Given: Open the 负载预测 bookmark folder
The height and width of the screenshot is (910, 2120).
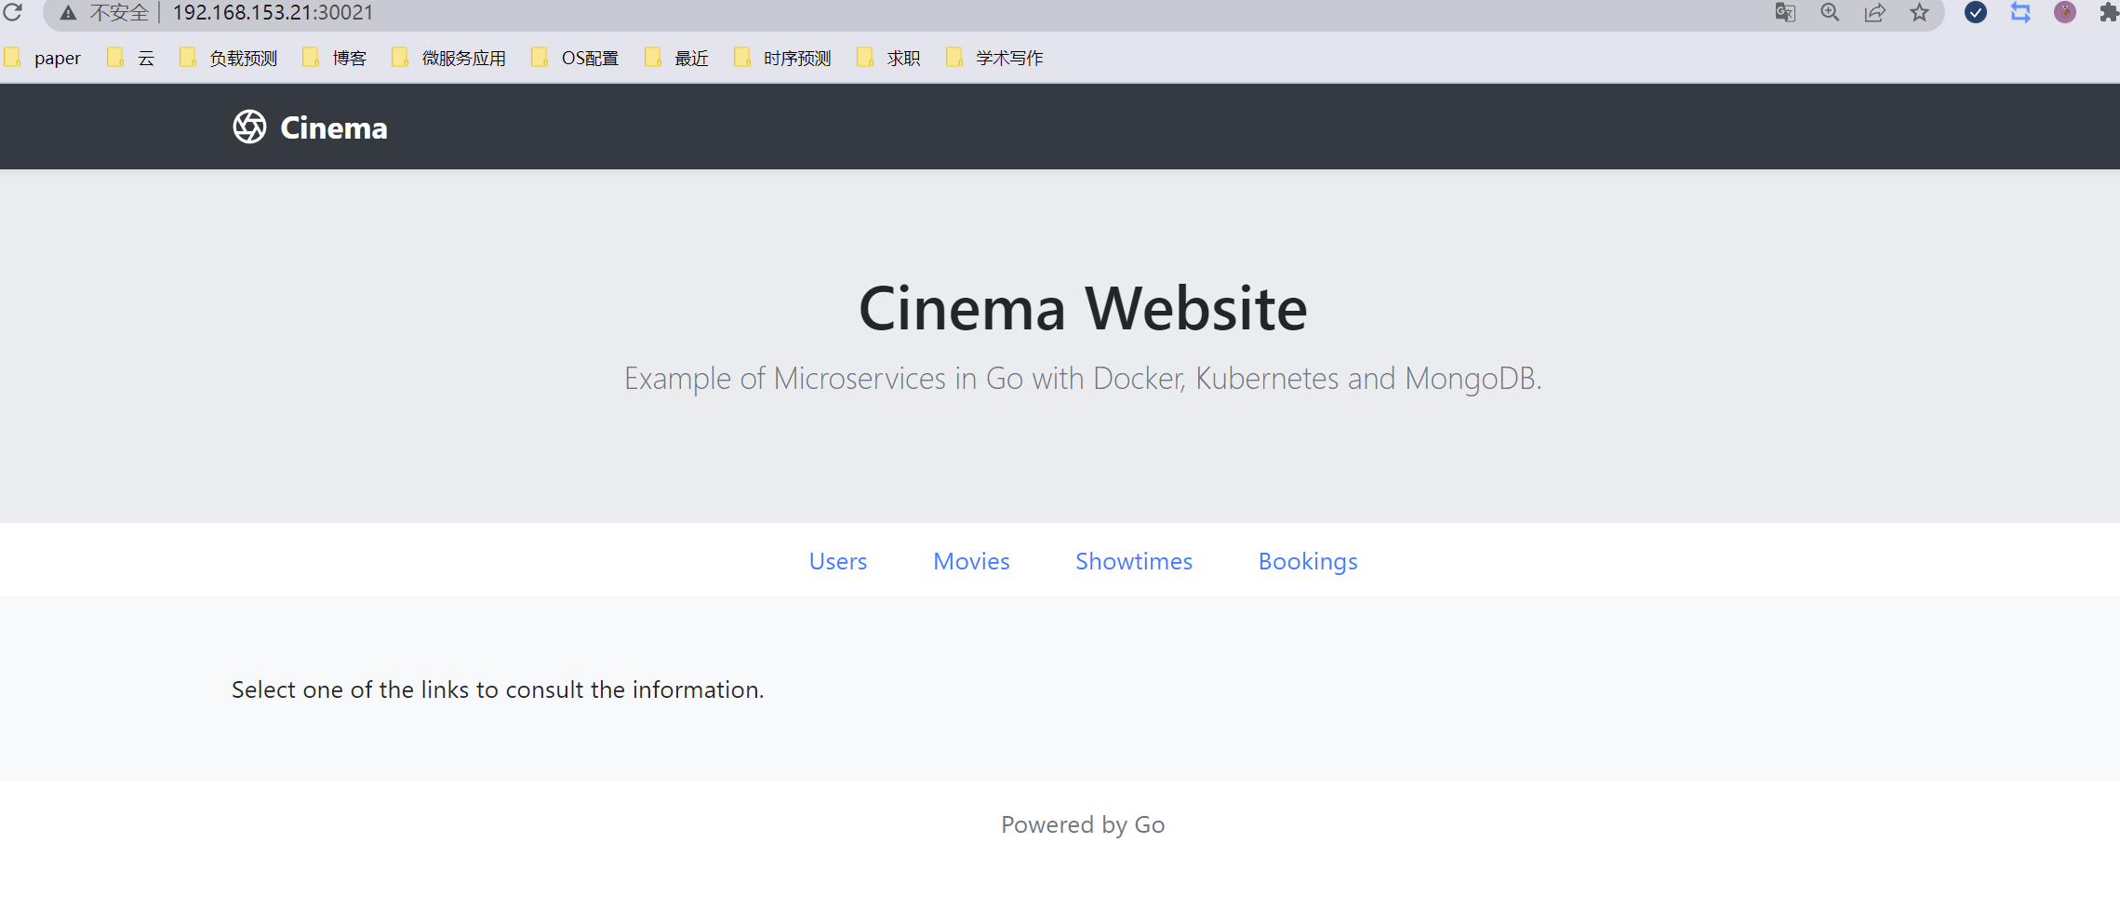Looking at the screenshot, I should click(229, 58).
